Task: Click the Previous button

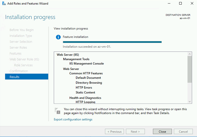Action: tap(114, 132)
